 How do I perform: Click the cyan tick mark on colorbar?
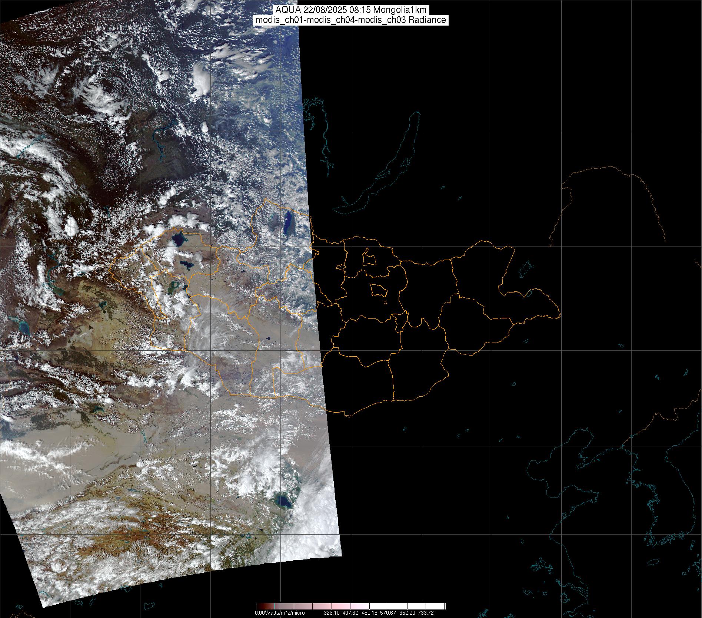point(274,607)
